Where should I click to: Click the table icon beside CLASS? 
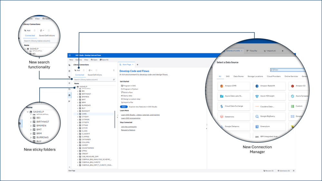(x=80, y=131)
